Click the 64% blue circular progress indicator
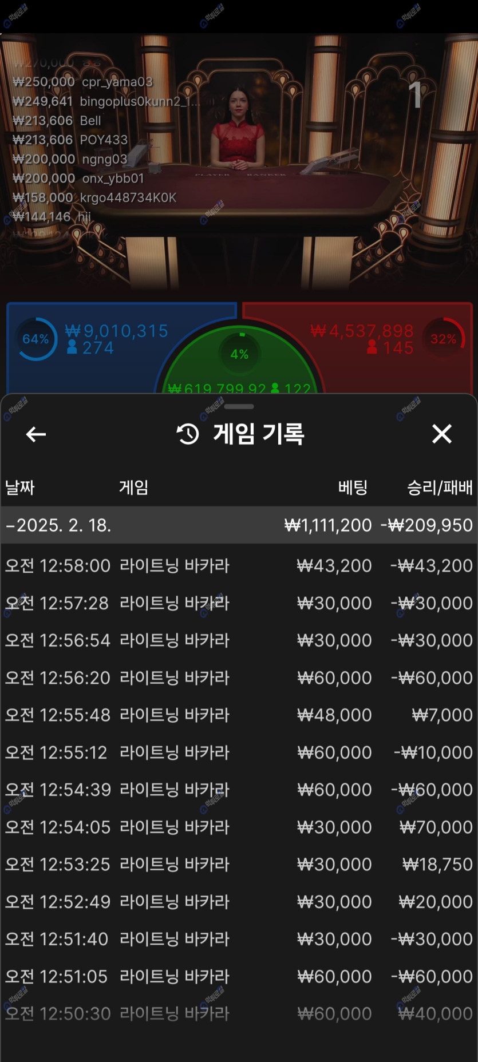The width and height of the screenshot is (478, 1062). (x=36, y=339)
